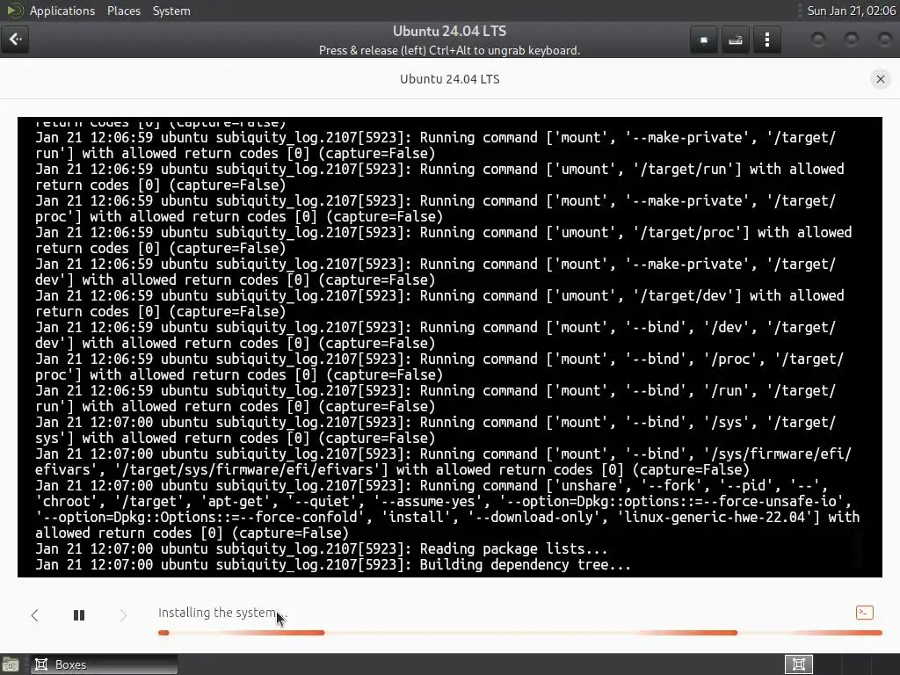The width and height of the screenshot is (900, 675).
Task: Click the installer title 'Ubuntu 24.04 LTS' below header
Action: coord(449,79)
